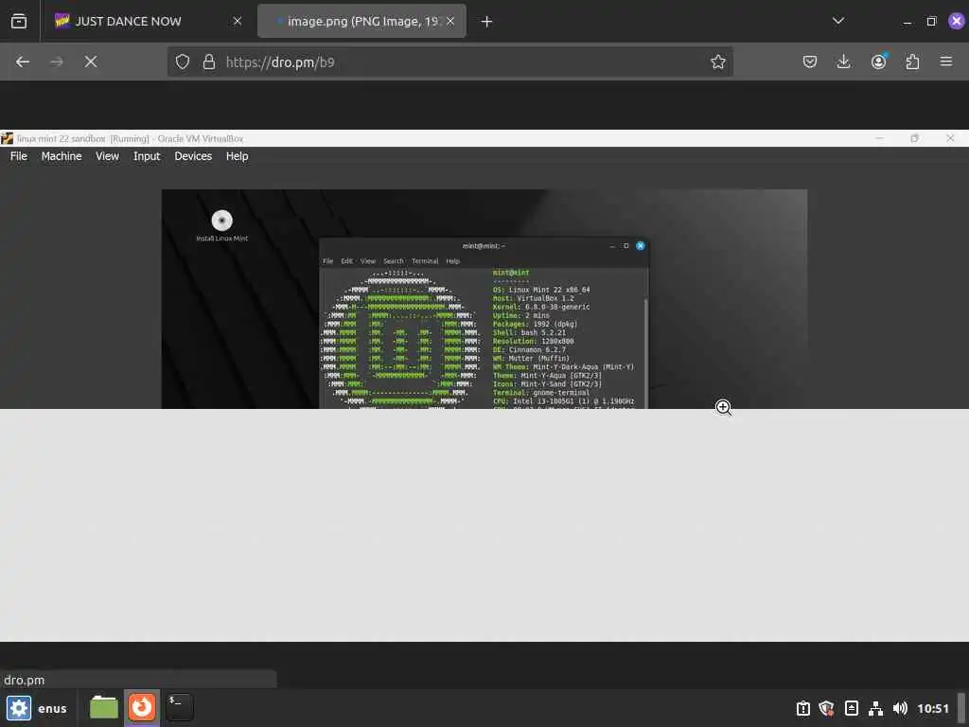The width and height of the screenshot is (969, 727).
Task: Open the downloads panel
Action: click(x=843, y=62)
